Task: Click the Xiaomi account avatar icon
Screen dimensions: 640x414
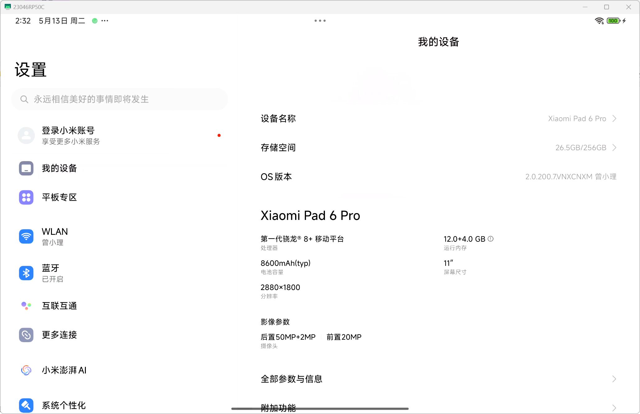Action: (26, 135)
